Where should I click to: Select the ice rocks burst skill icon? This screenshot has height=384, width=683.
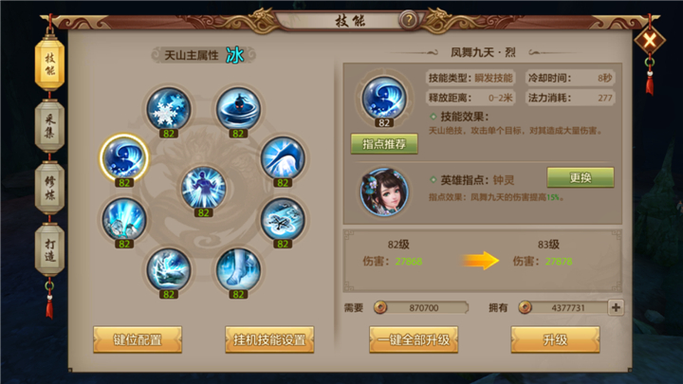pos(124,219)
